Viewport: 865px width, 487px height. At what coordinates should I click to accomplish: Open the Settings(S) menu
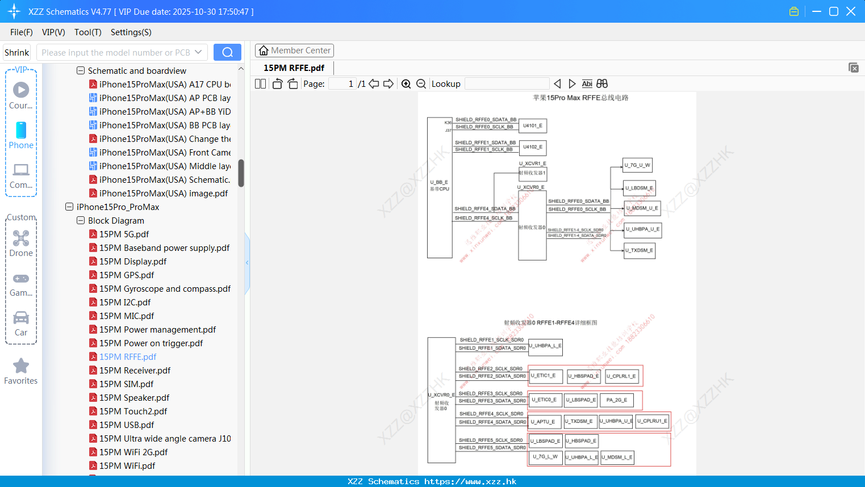131,32
